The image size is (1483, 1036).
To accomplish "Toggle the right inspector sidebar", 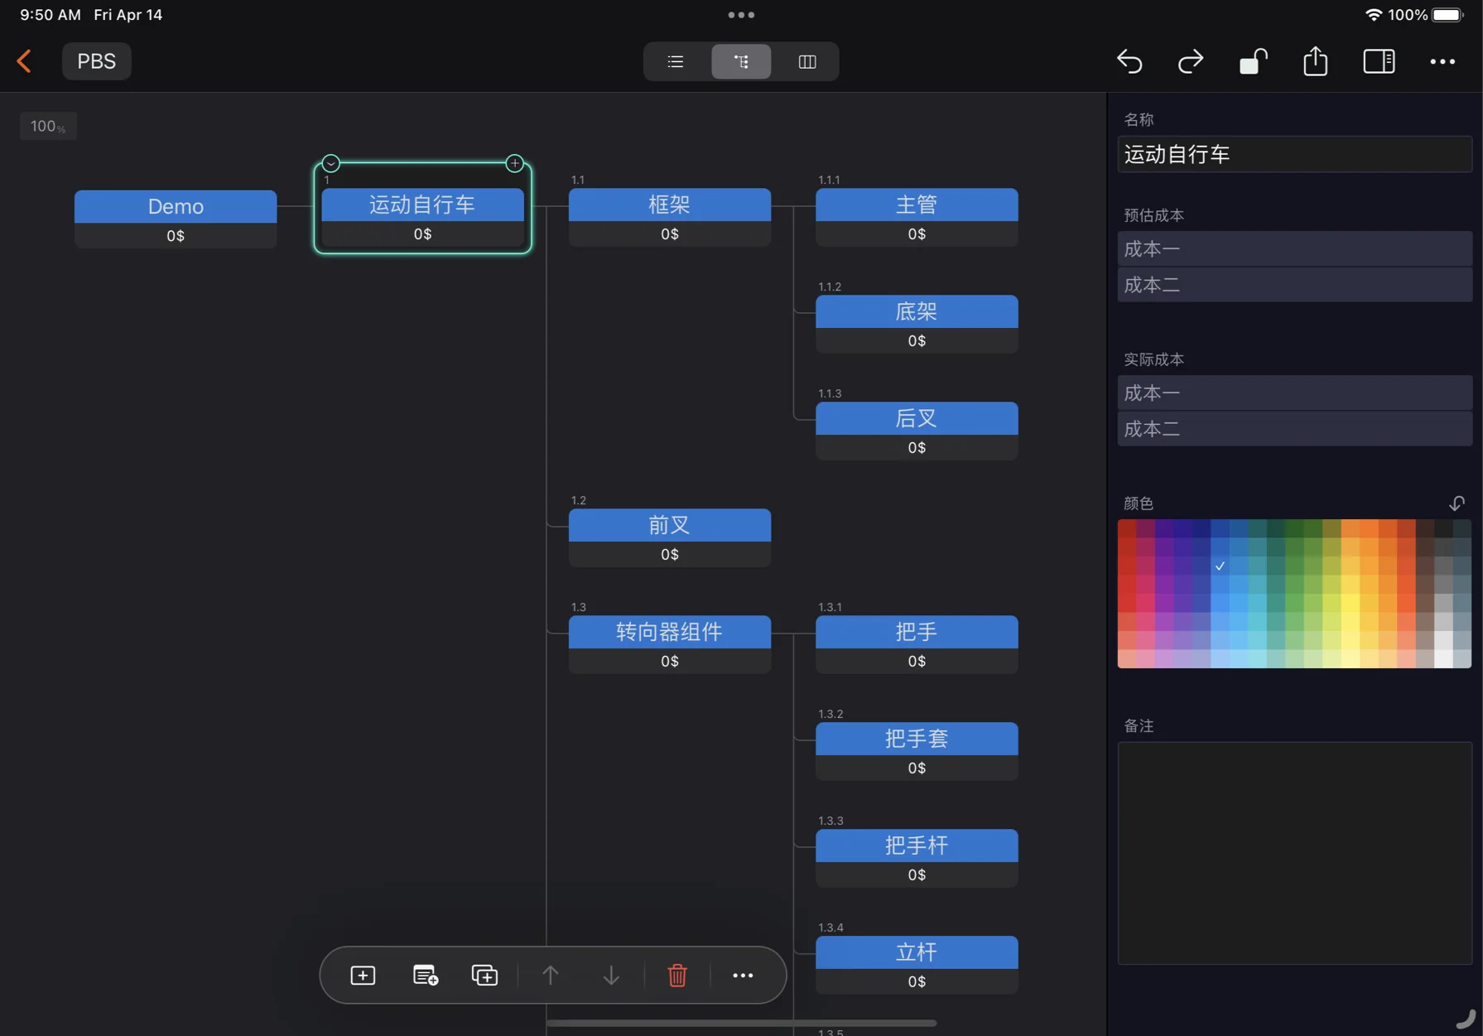I will (x=1379, y=61).
